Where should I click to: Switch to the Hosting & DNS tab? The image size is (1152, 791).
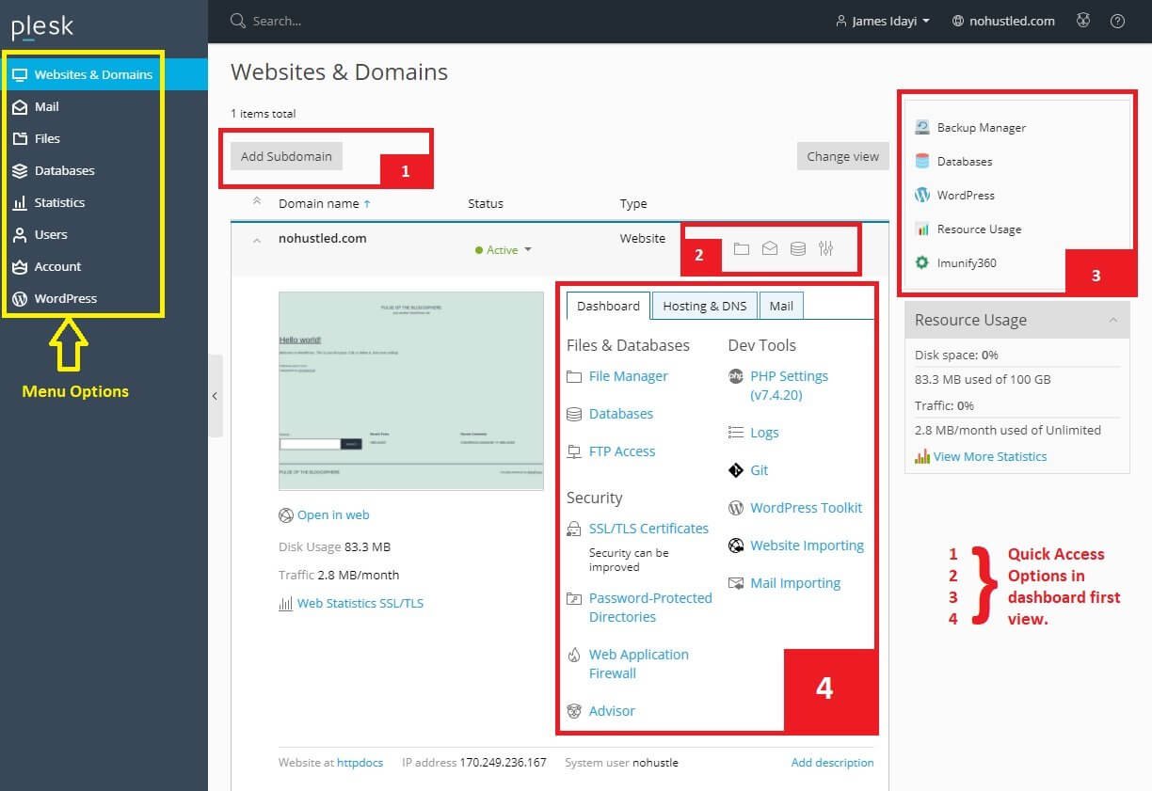(705, 306)
